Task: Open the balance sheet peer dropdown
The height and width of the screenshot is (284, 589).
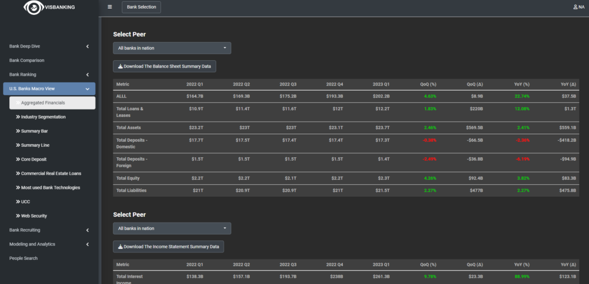Action: coord(172,48)
